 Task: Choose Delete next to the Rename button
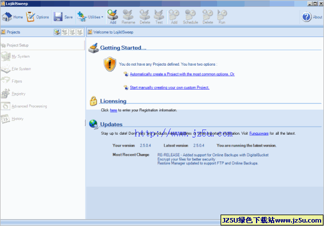click(x=145, y=17)
